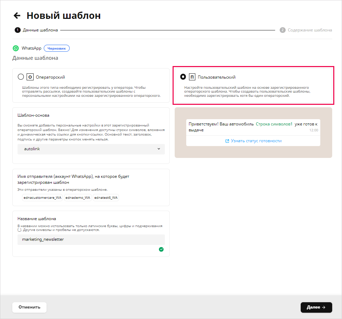This screenshot has width=342, height=319.
Task: Click the 12:00 timestamp in message preview
Action: tap(314, 130)
